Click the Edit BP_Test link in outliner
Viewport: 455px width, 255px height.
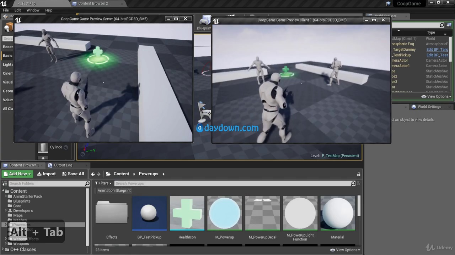tap(437, 55)
